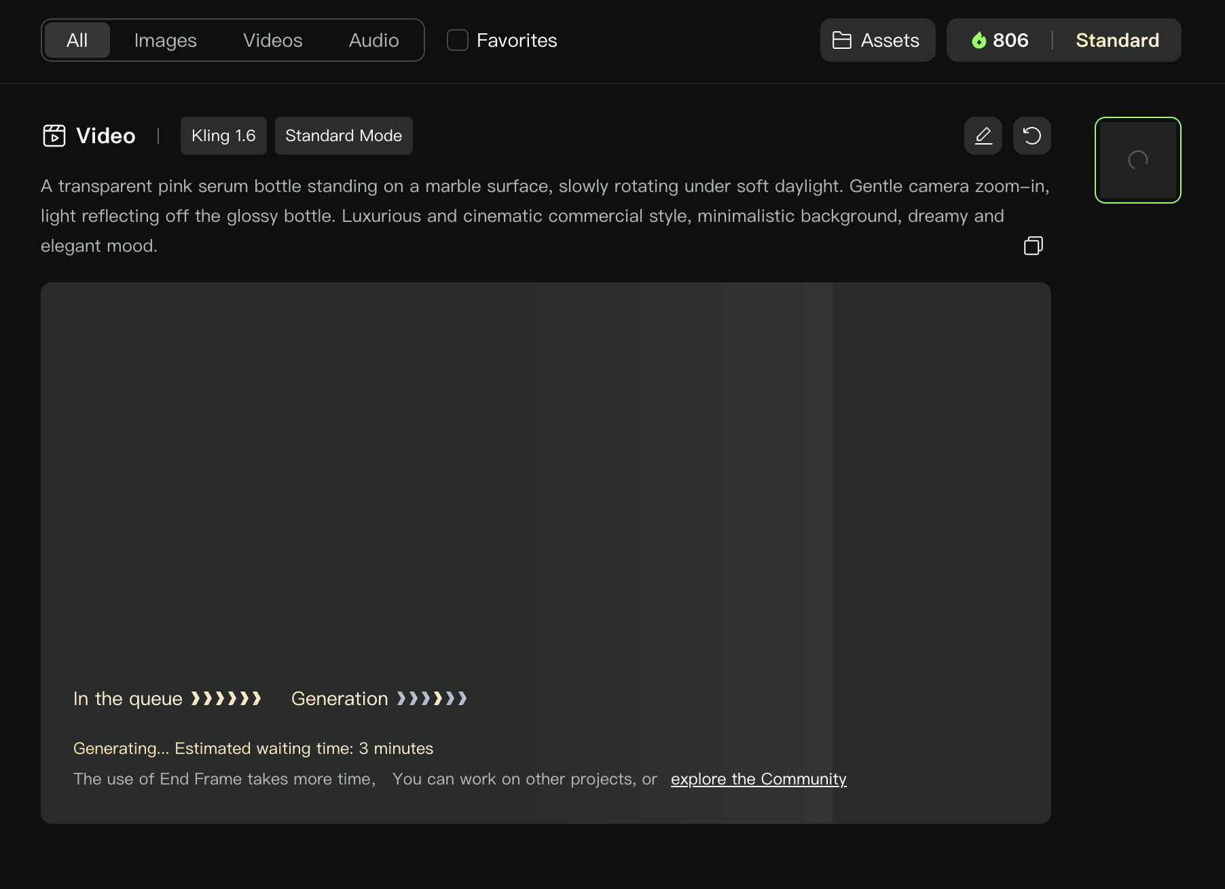Select the generating video preview area

(x=546, y=553)
